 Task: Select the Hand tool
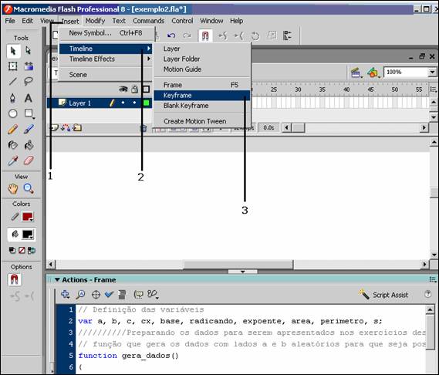pyautogui.click(x=13, y=189)
